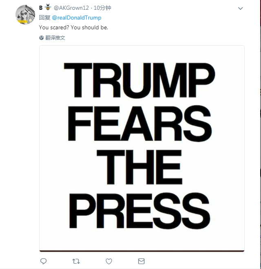Click the tweet text You scared?

(54, 27)
